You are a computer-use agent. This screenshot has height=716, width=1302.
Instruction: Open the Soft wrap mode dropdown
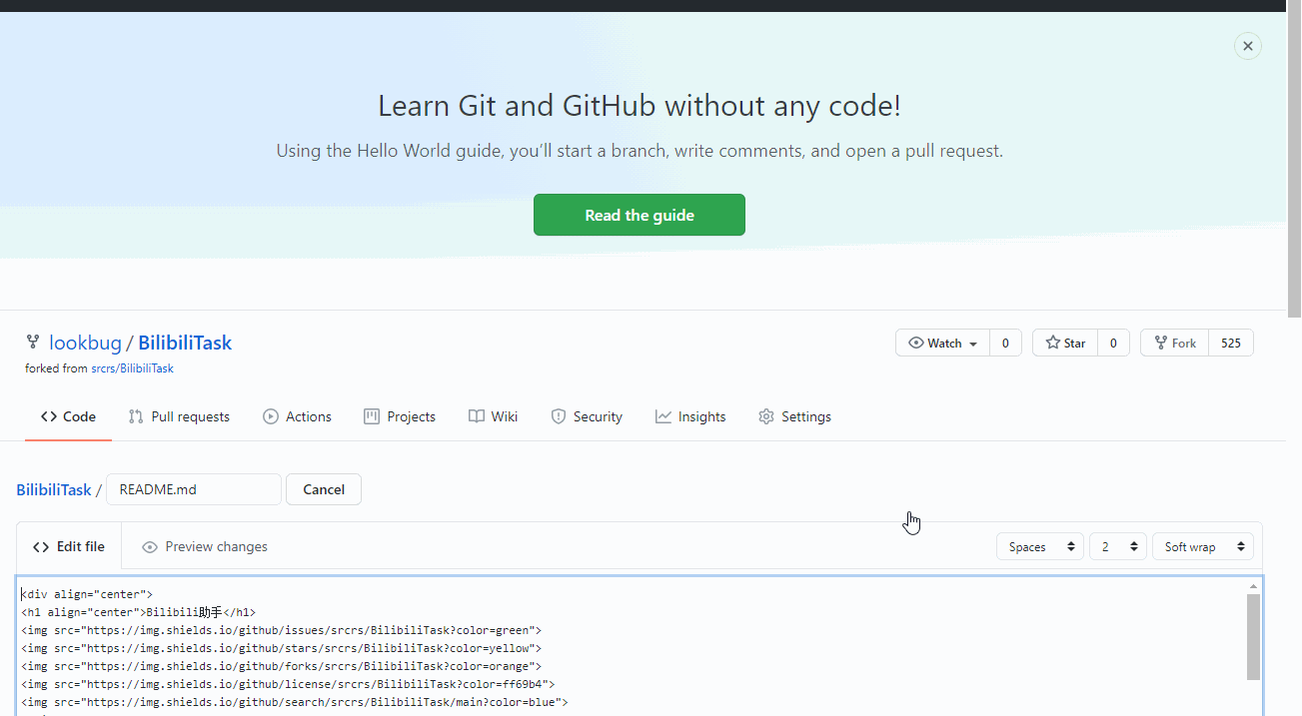click(1203, 546)
